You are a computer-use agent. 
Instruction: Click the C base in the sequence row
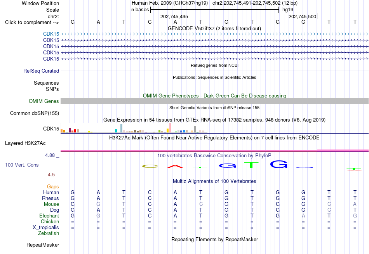(x=150, y=22)
